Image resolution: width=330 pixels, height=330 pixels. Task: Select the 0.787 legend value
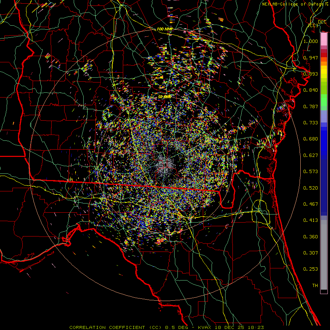click(x=311, y=106)
